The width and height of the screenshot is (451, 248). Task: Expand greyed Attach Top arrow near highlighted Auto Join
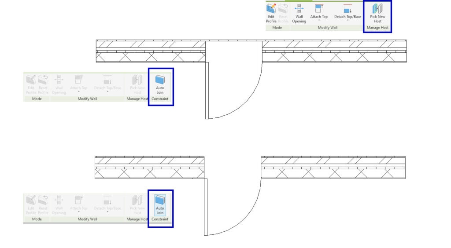coord(78,213)
